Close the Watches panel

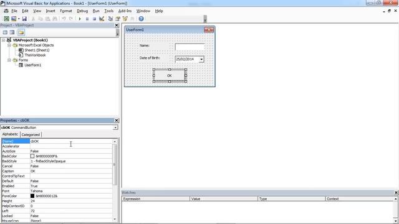point(396,192)
